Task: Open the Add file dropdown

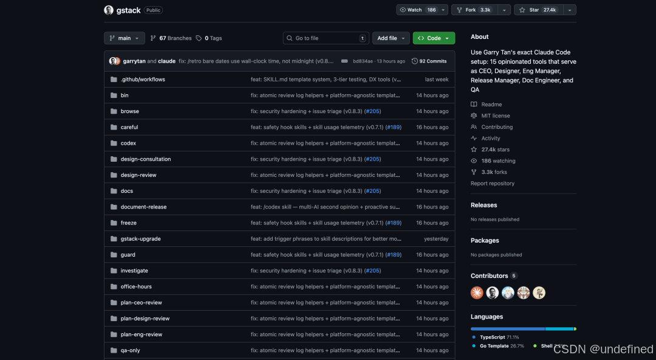Action: pyautogui.click(x=391, y=38)
